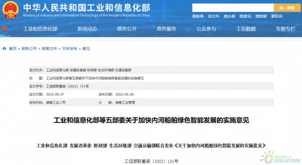The image size is (302, 165).
Task: Open the 专题专栏 nav menu
Action: [x=286, y=29]
